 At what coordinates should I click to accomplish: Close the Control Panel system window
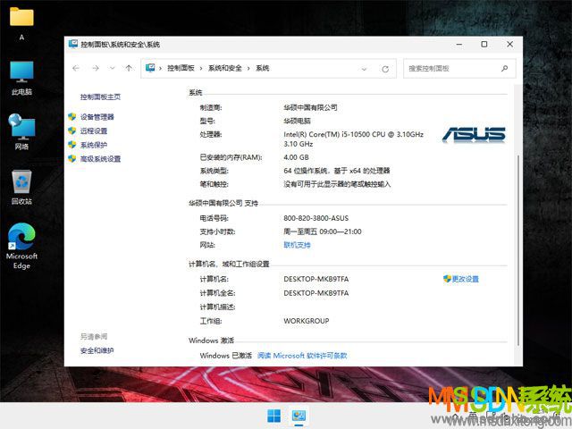[510, 44]
